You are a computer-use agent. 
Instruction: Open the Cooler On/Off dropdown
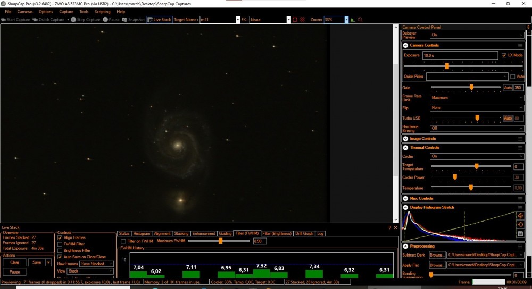(x=477, y=157)
